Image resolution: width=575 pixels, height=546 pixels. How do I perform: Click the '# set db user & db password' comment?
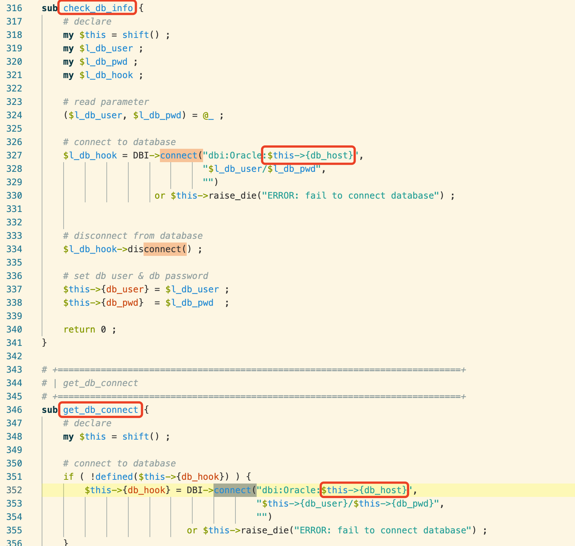point(135,276)
